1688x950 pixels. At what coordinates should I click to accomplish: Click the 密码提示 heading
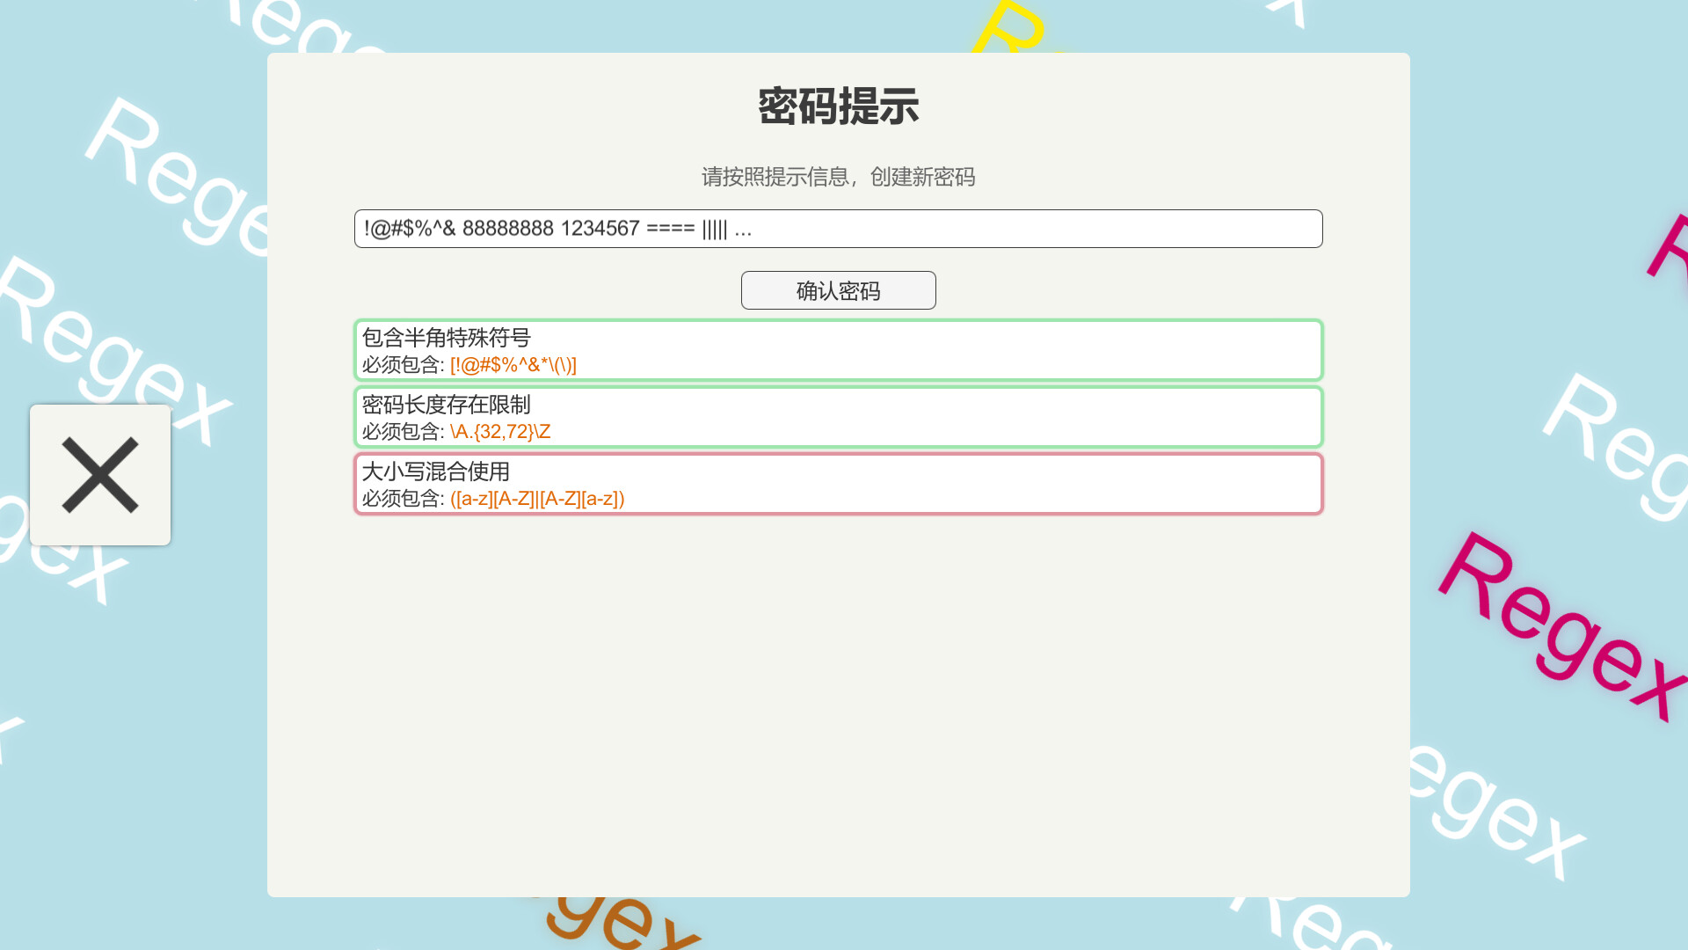pyautogui.click(x=838, y=107)
